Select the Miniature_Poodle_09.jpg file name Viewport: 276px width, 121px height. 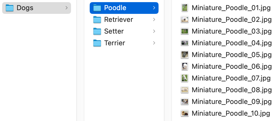click(x=232, y=102)
